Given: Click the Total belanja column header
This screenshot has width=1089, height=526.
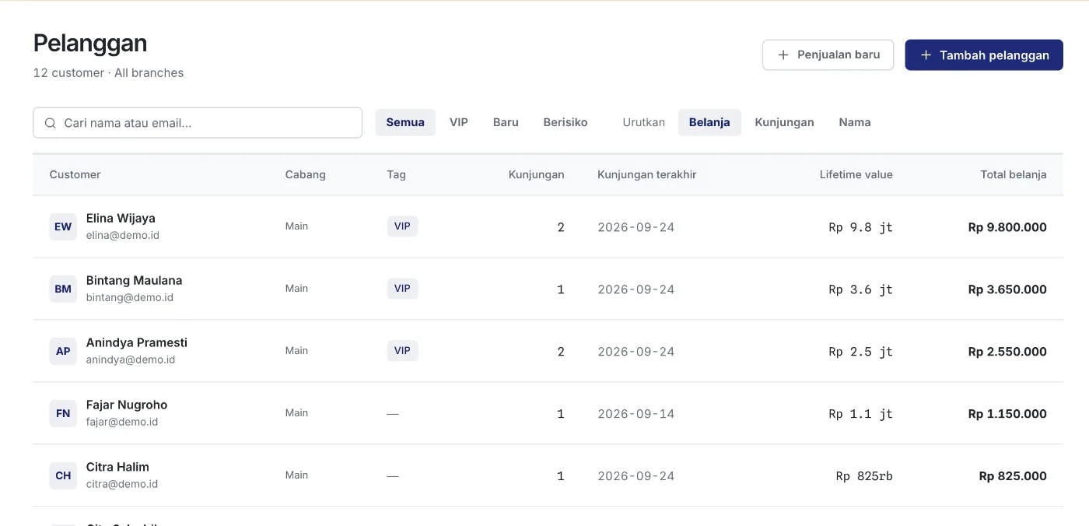Looking at the screenshot, I should tap(1014, 174).
